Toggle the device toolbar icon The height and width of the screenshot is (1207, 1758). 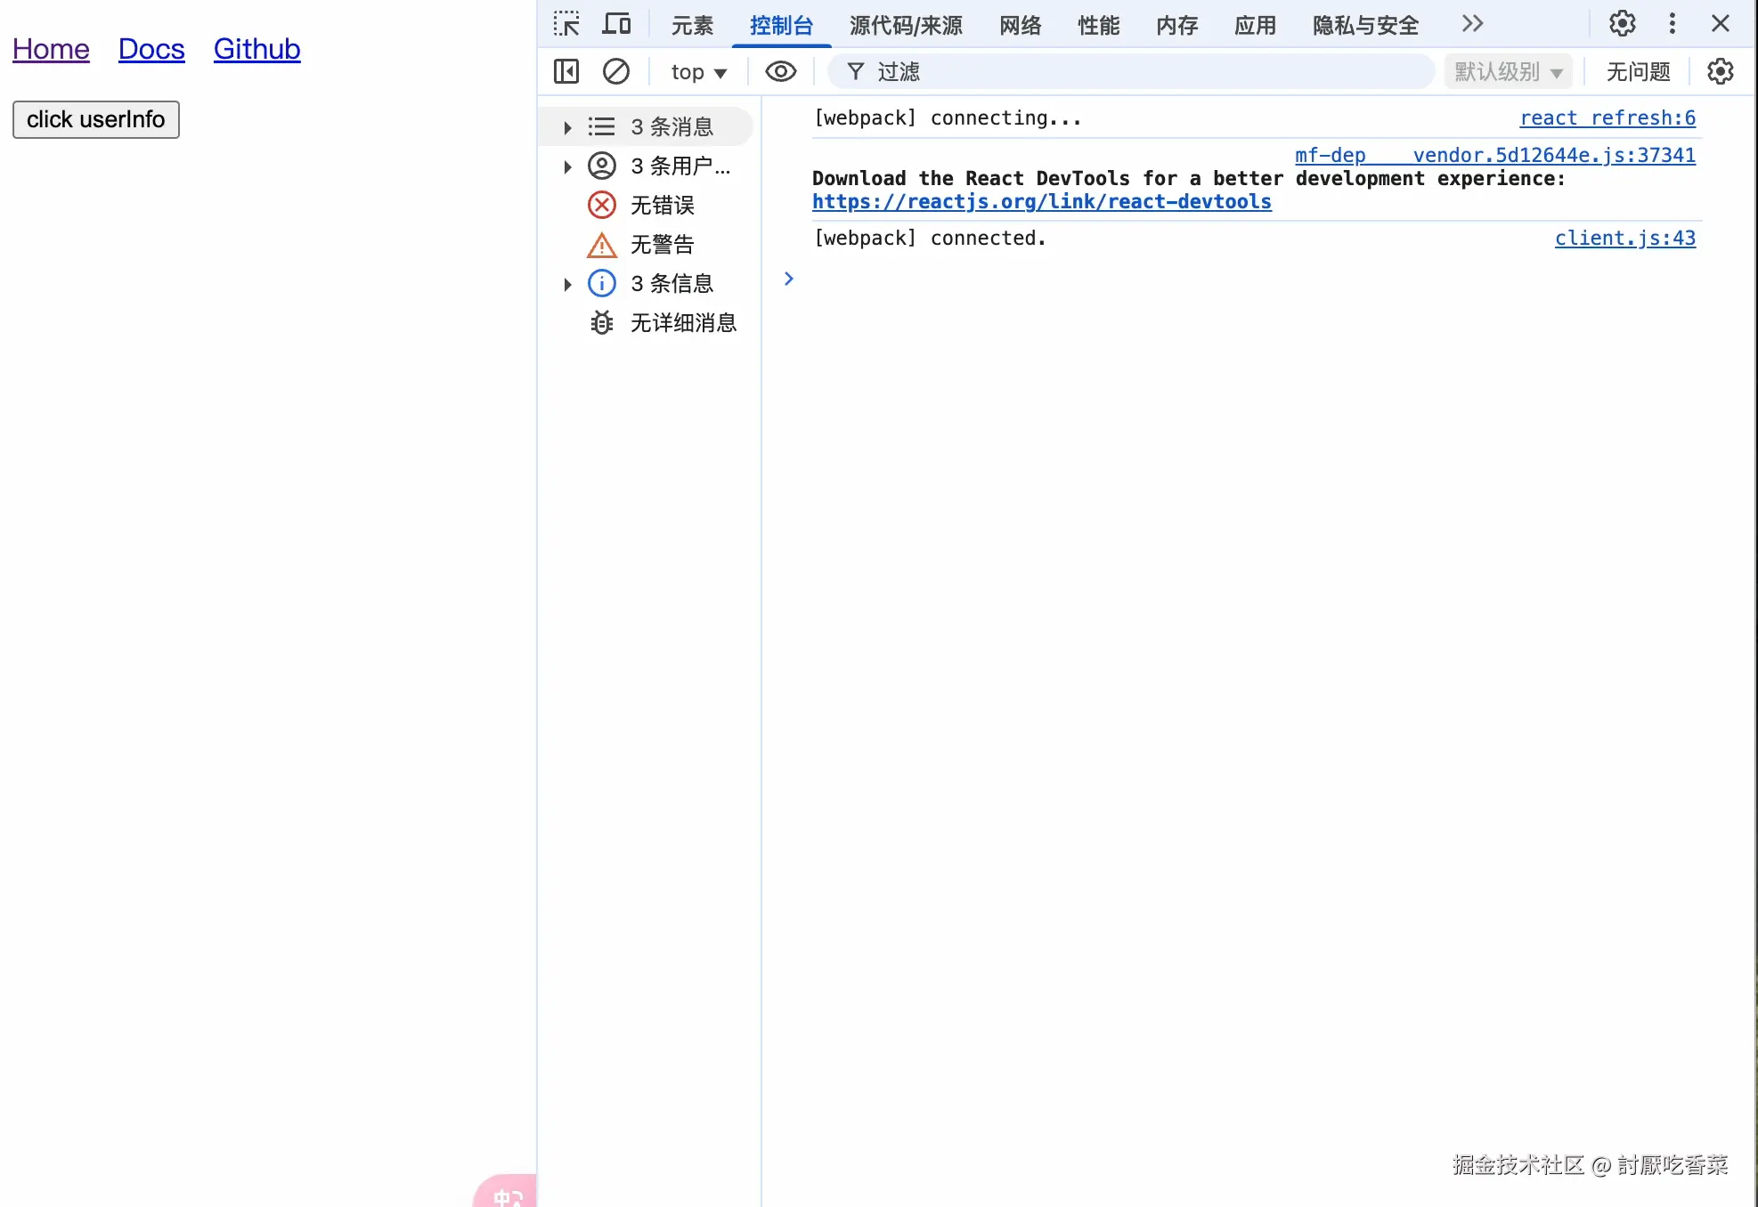click(616, 24)
